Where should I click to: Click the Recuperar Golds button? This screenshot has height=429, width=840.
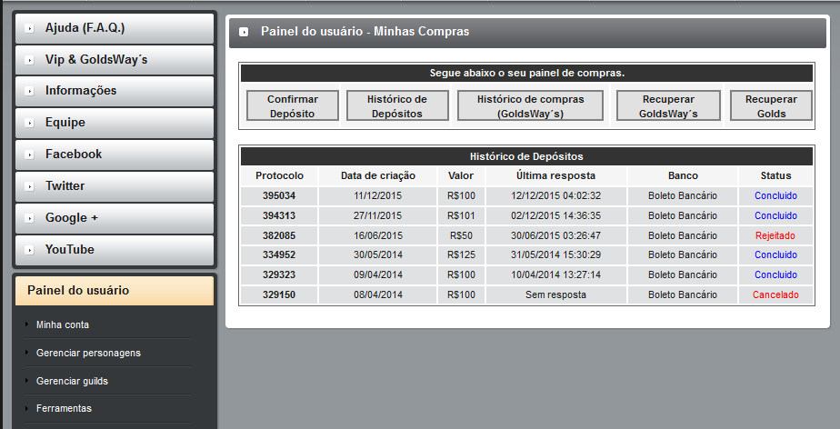coord(771,106)
